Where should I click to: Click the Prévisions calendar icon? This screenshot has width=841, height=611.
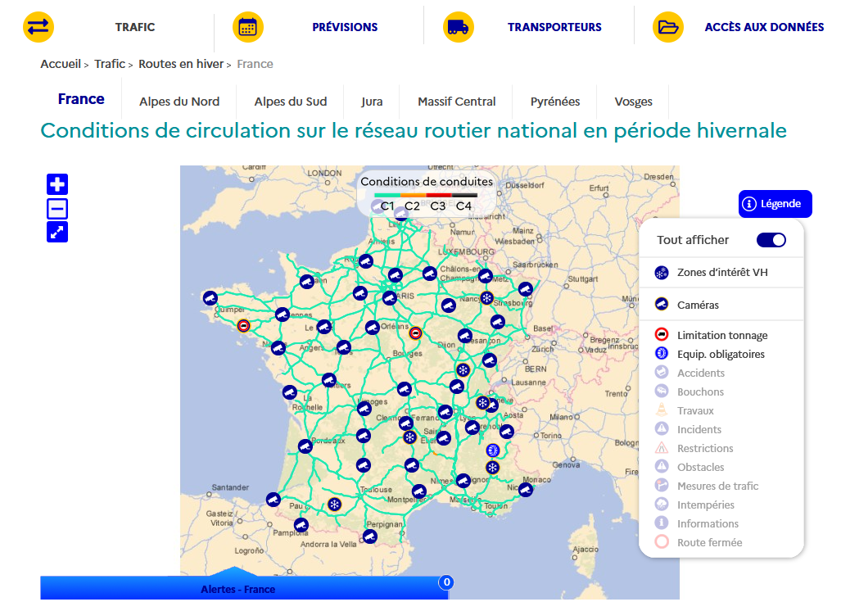pyautogui.click(x=248, y=27)
